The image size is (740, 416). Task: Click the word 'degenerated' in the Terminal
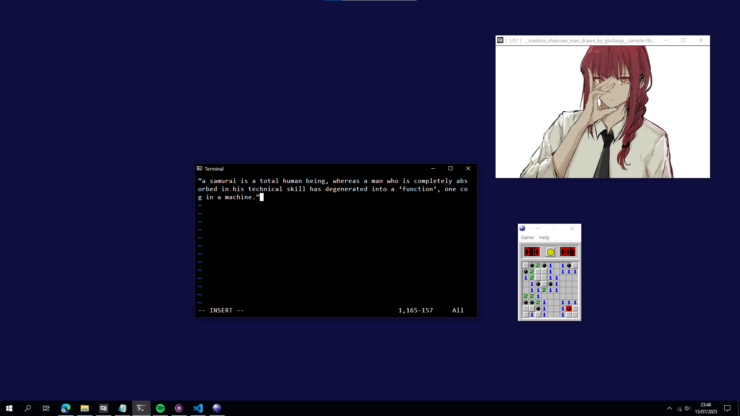[x=346, y=189]
